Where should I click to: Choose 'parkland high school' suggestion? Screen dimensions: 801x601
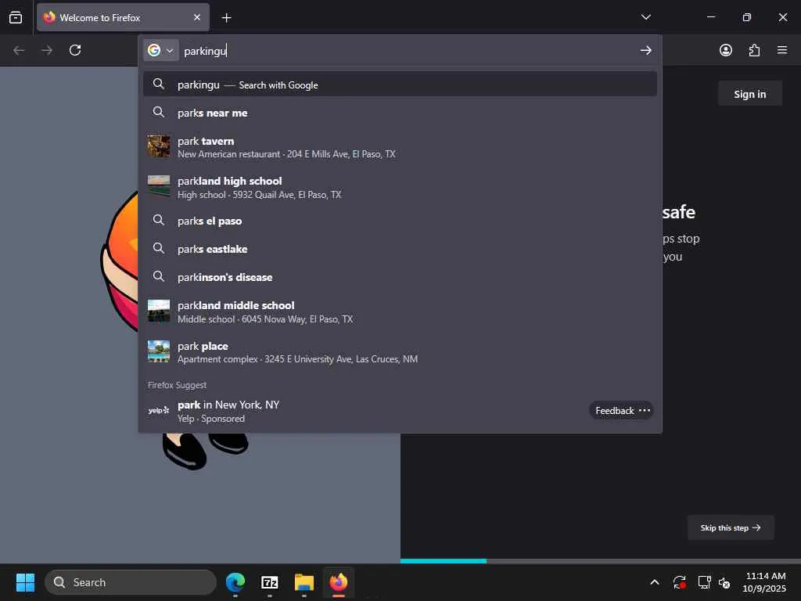click(x=400, y=188)
